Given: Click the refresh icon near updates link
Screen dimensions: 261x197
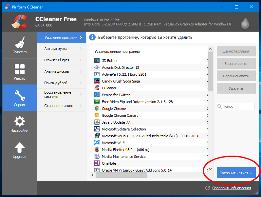Looking at the screenshot, I should (208, 188).
